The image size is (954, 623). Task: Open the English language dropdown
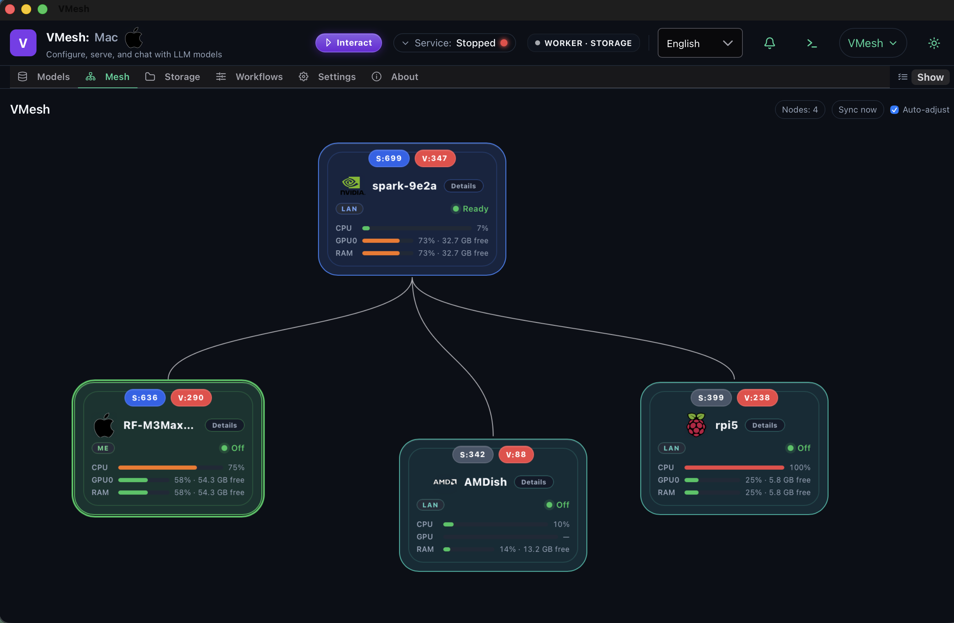coord(700,43)
